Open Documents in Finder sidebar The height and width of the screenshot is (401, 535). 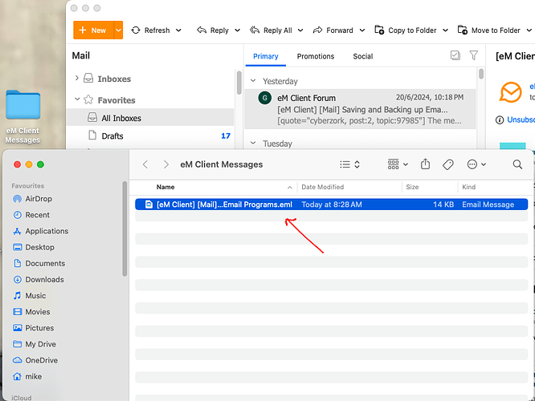pyautogui.click(x=39, y=263)
